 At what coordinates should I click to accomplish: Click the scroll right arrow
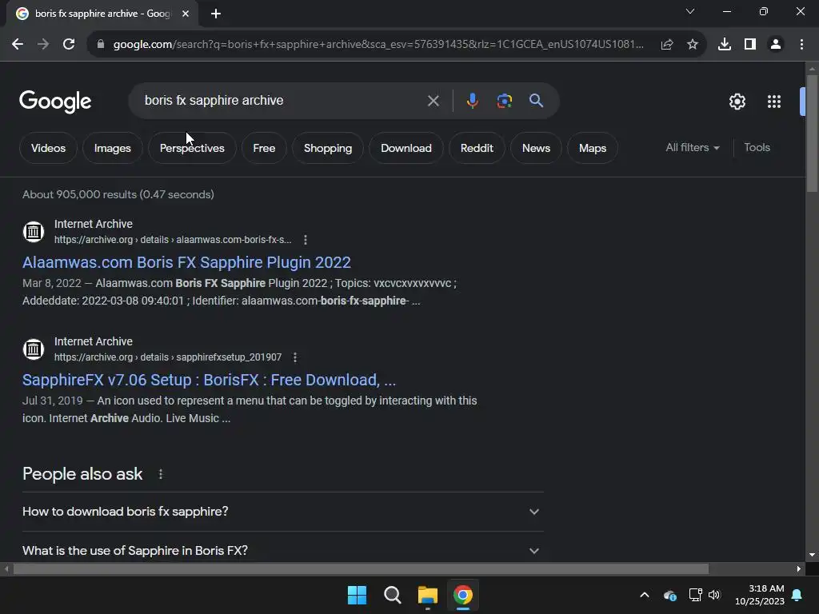coord(799,568)
